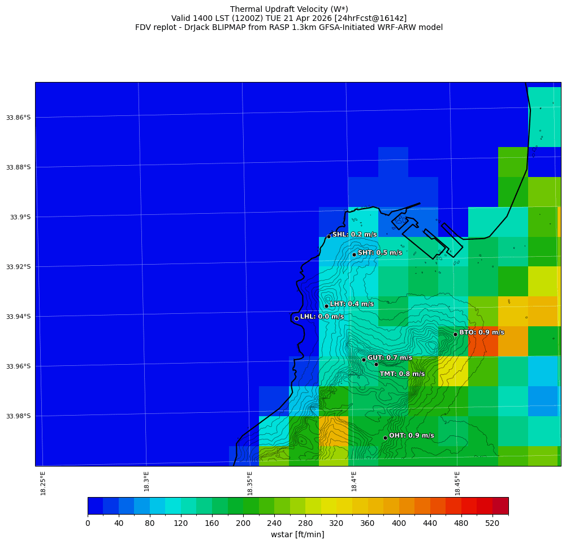Click the BTO 0.9 m/s station dot
The height and width of the screenshot is (544, 566).
pos(455,335)
